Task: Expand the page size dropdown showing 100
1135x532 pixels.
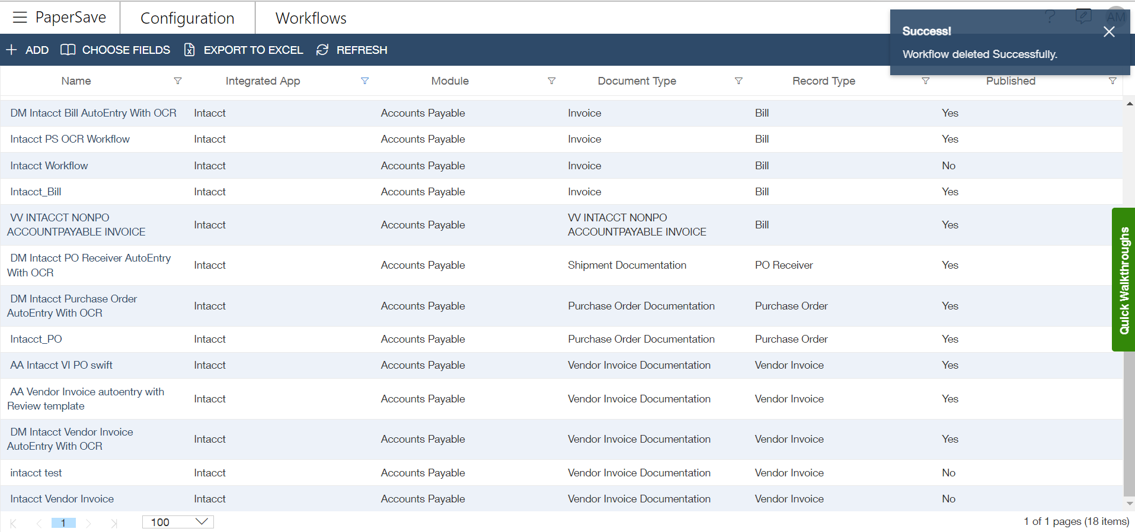Action: tap(178, 522)
